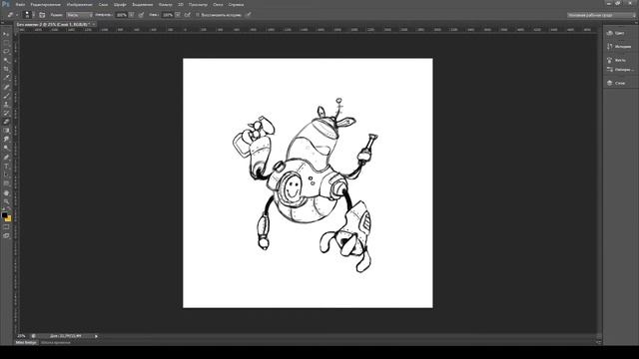Click the black foreground color swatch
Screen dimensions: 639x359
[x=4, y=214]
